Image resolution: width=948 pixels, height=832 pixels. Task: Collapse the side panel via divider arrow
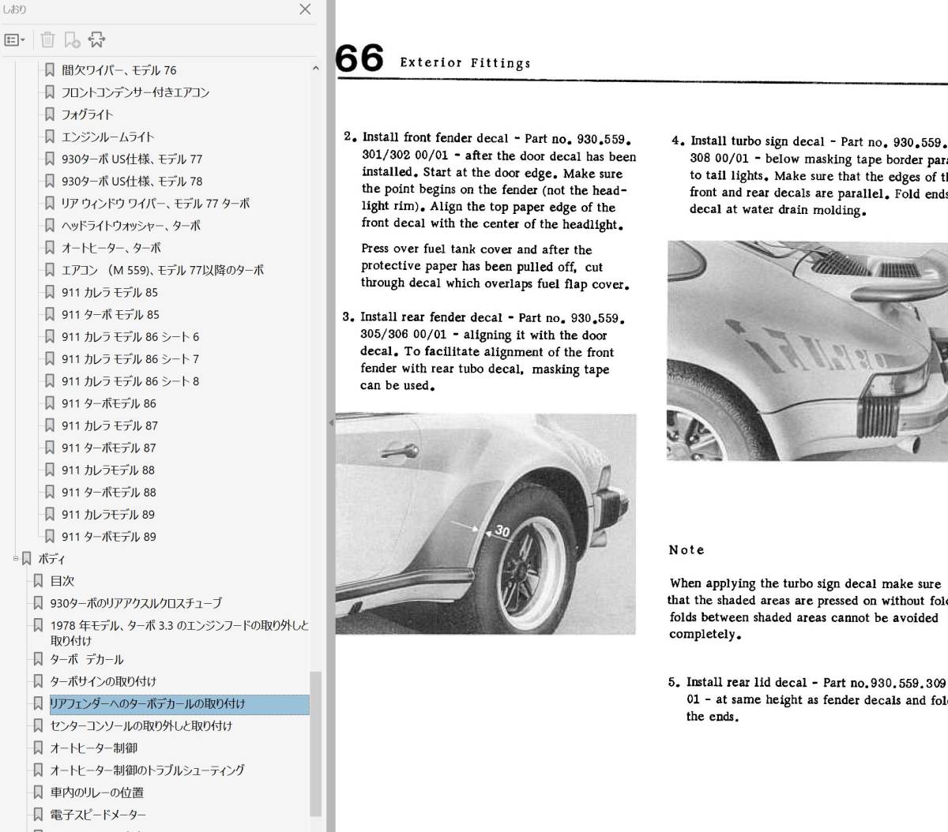coord(331,422)
